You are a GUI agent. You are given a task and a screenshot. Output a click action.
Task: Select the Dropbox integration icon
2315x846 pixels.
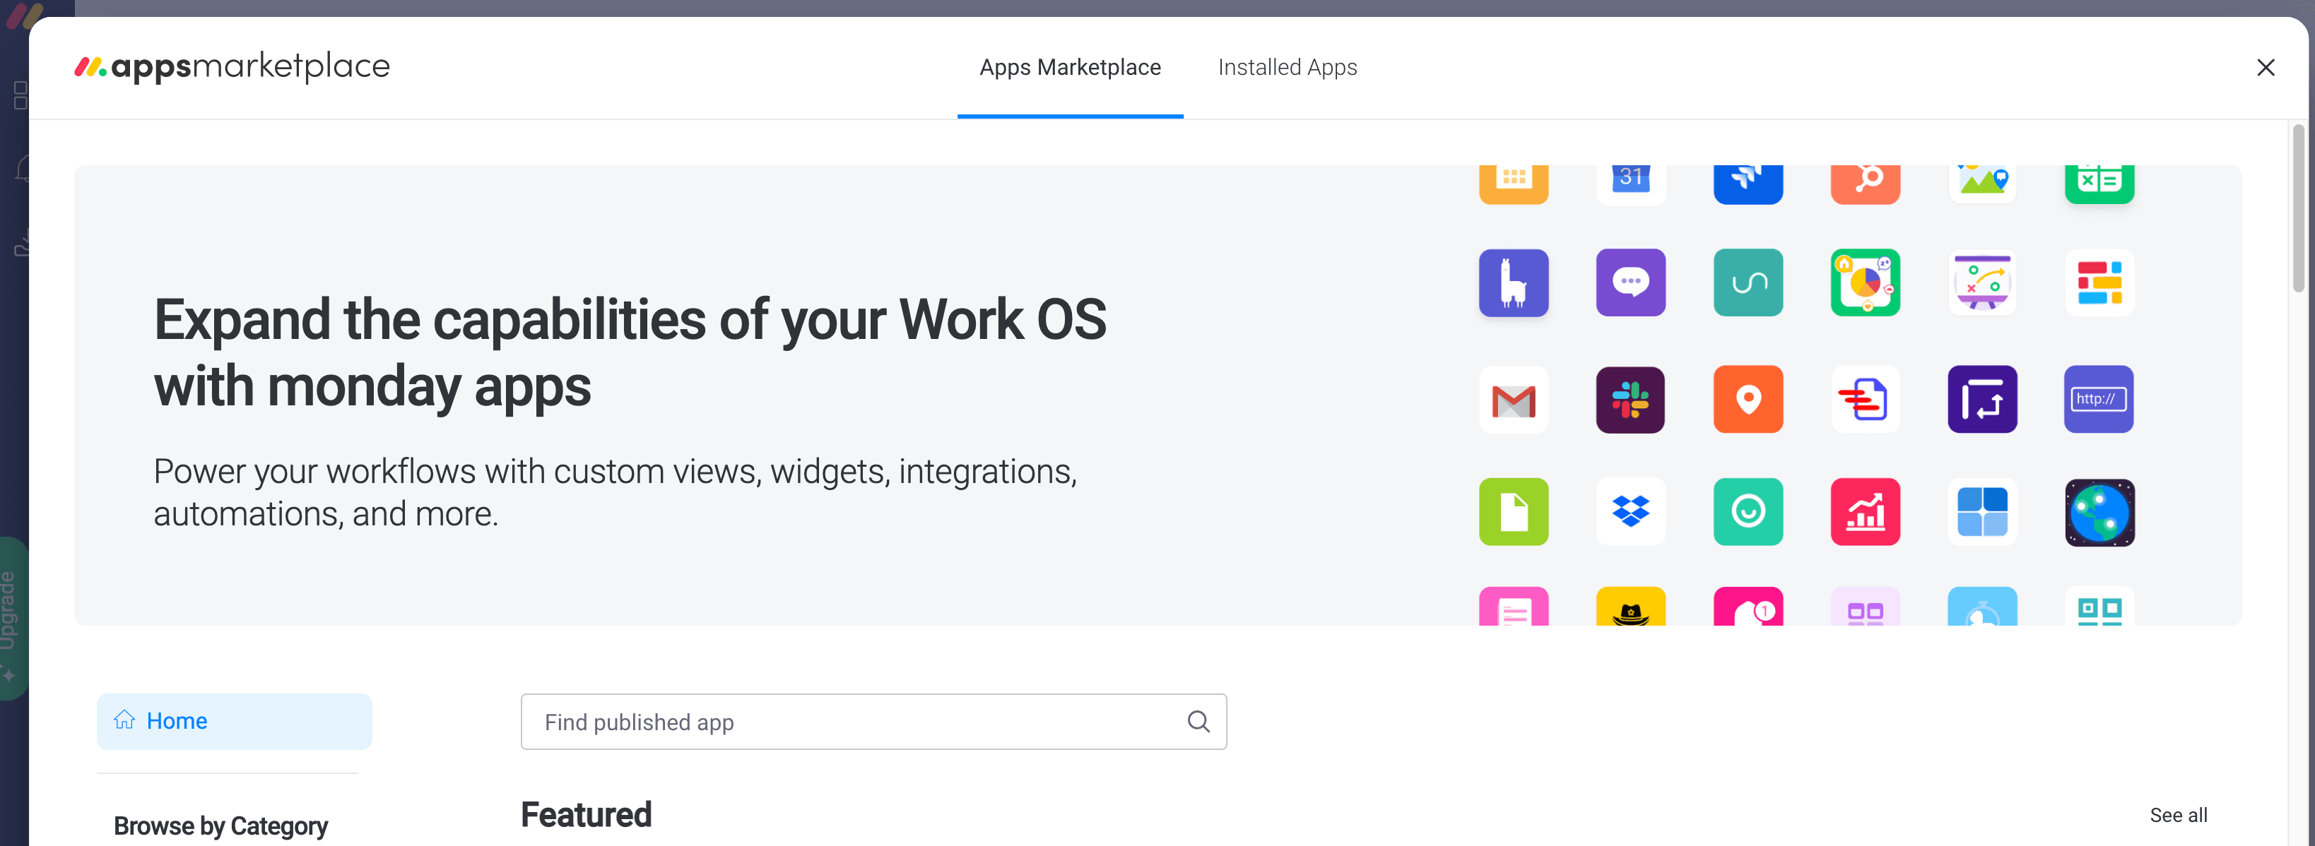1630,512
